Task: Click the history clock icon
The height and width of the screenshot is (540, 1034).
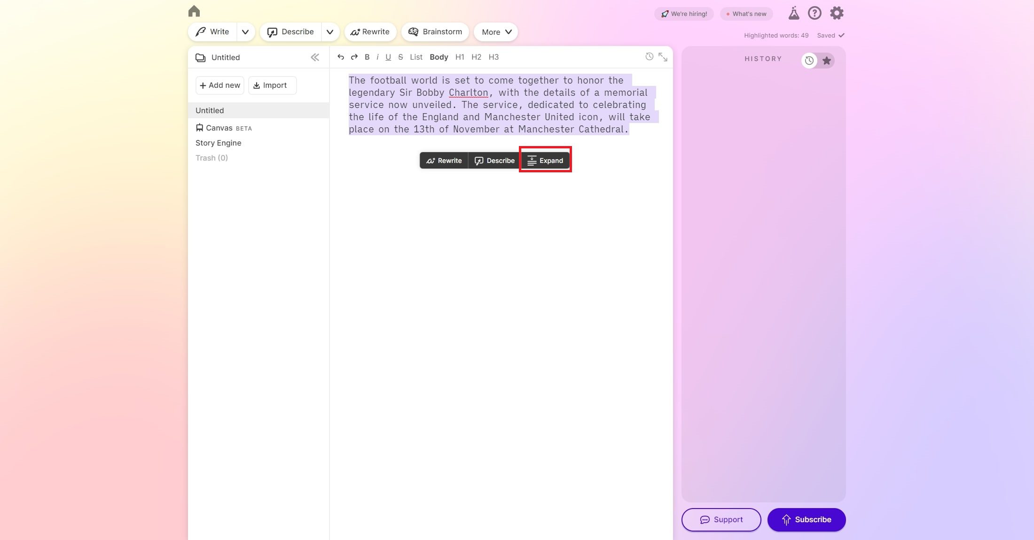Action: pyautogui.click(x=809, y=61)
